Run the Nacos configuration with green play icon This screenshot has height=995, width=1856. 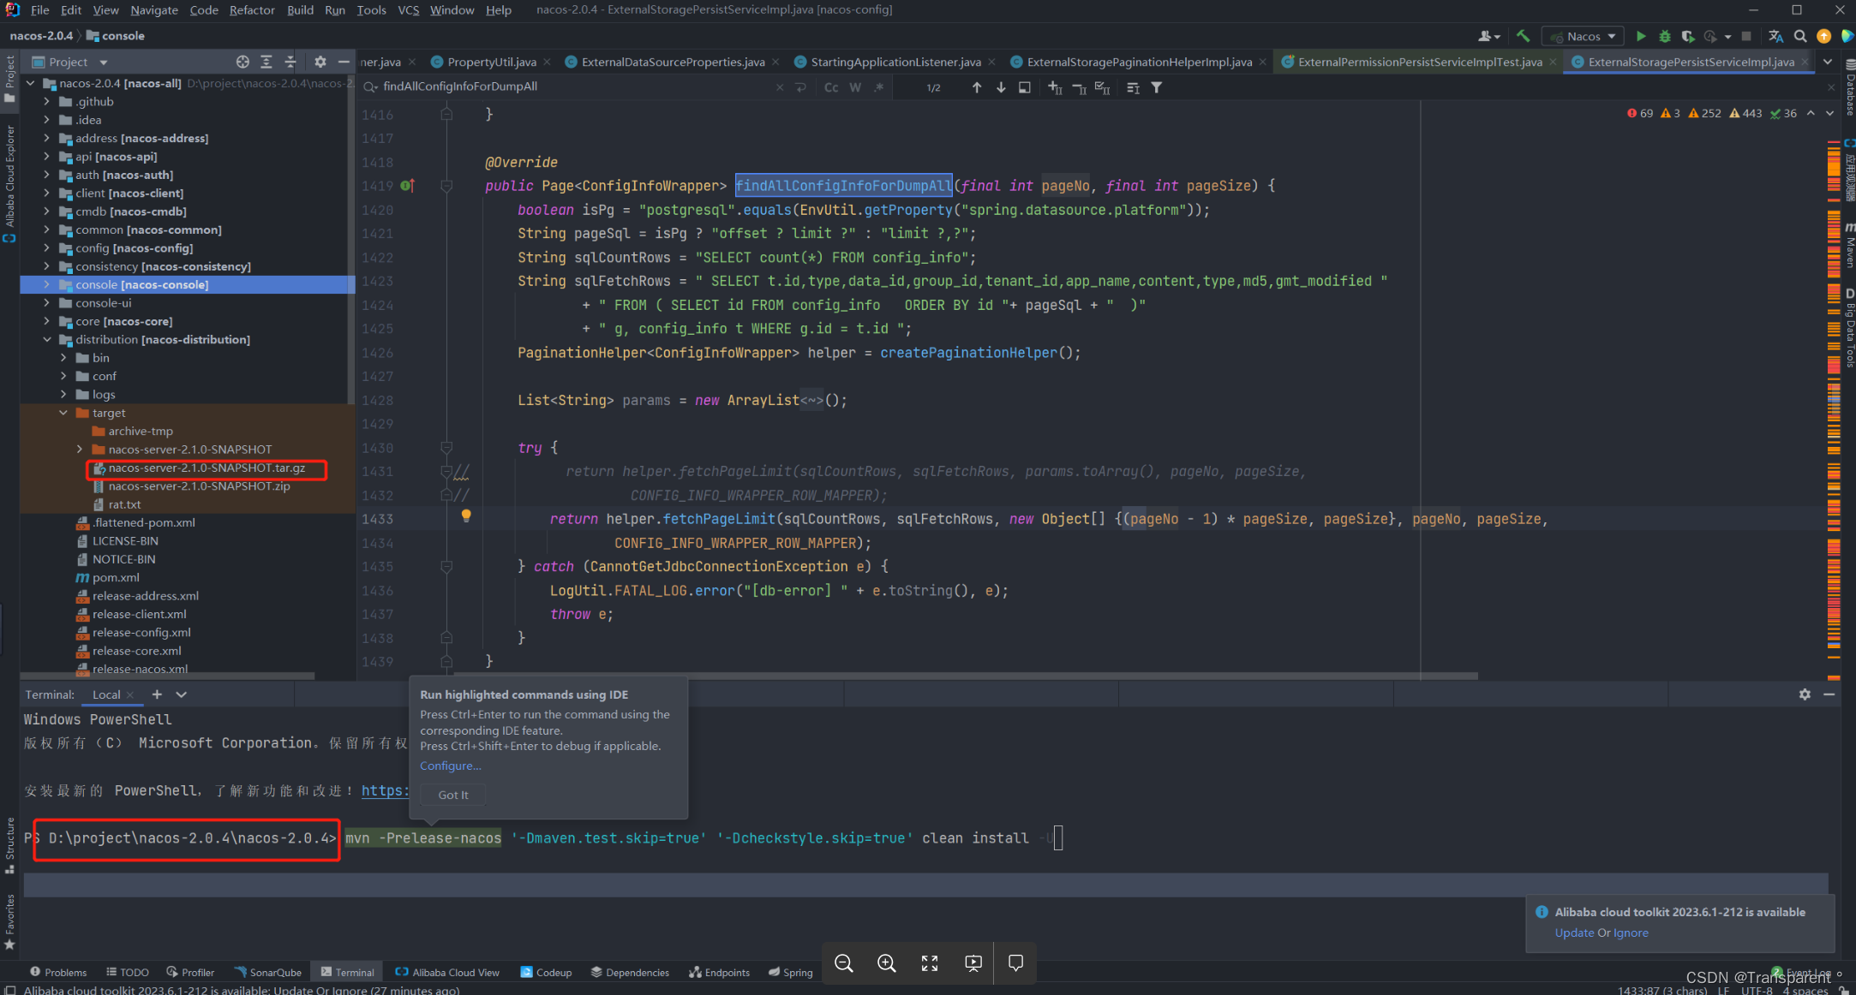(x=1641, y=36)
